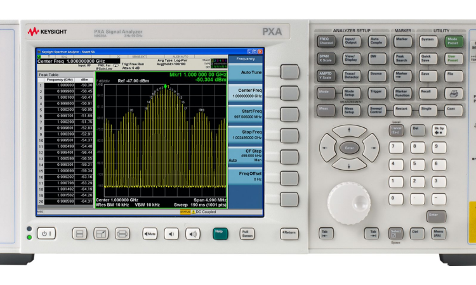Click the Auto Couple key
The height and width of the screenshot is (285, 476).
click(x=378, y=41)
